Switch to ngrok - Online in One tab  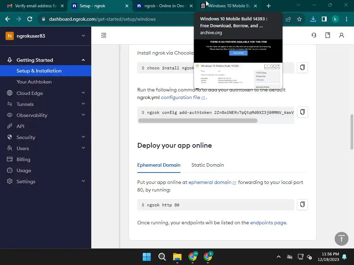[164, 6]
